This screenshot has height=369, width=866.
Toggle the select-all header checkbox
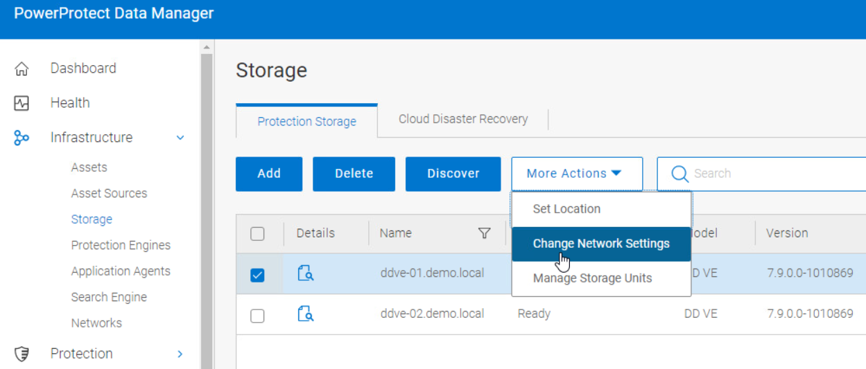click(257, 234)
